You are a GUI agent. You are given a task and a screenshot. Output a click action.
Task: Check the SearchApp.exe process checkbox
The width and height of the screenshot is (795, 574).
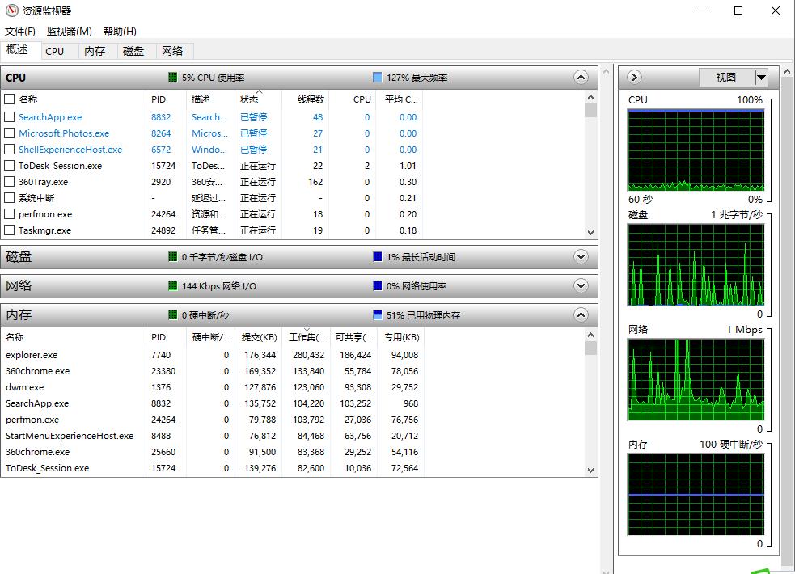click(9, 117)
